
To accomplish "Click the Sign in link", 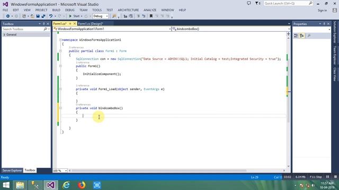I will [x=322, y=11].
